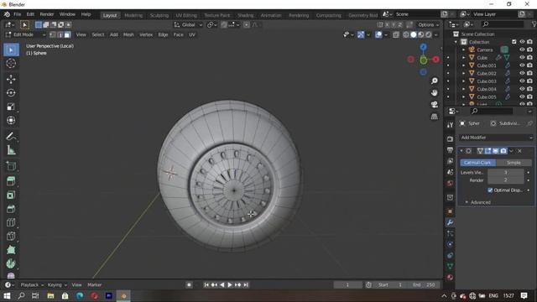This screenshot has width=537, height=302.
Task: Play the animation forward
Action: (x=229, y=285)
